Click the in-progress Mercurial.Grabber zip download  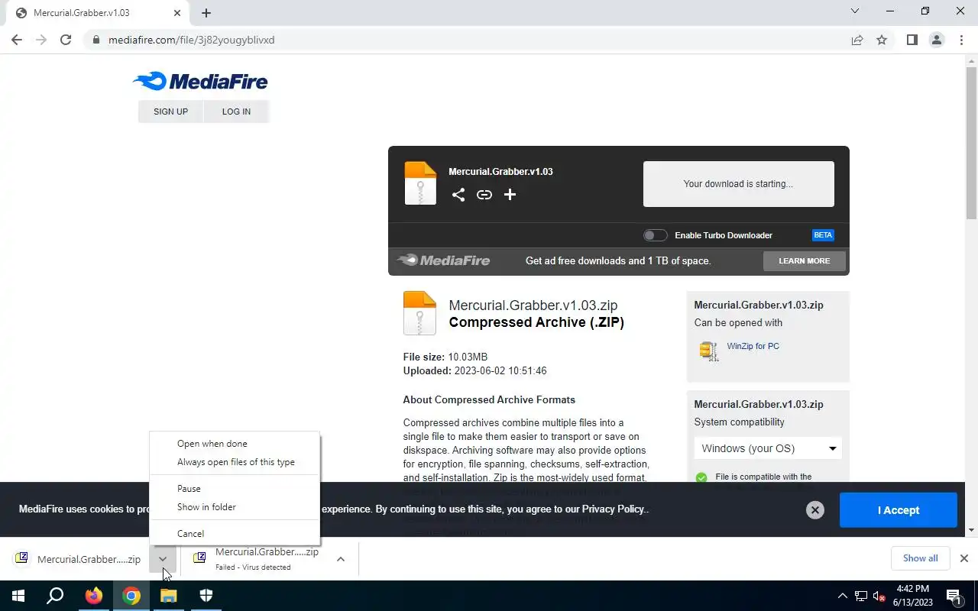tap(79, 559)
